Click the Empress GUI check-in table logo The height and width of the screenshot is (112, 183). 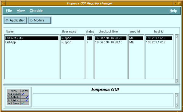pos(18,97)
